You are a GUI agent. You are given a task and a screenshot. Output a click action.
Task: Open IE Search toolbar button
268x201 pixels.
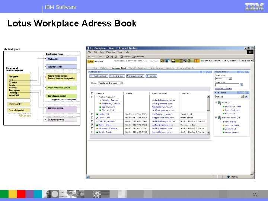pyautogui.click(x=125, y=57)
